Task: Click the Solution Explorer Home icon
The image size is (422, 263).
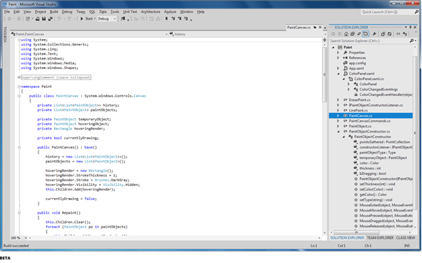Action: [346, 34]
